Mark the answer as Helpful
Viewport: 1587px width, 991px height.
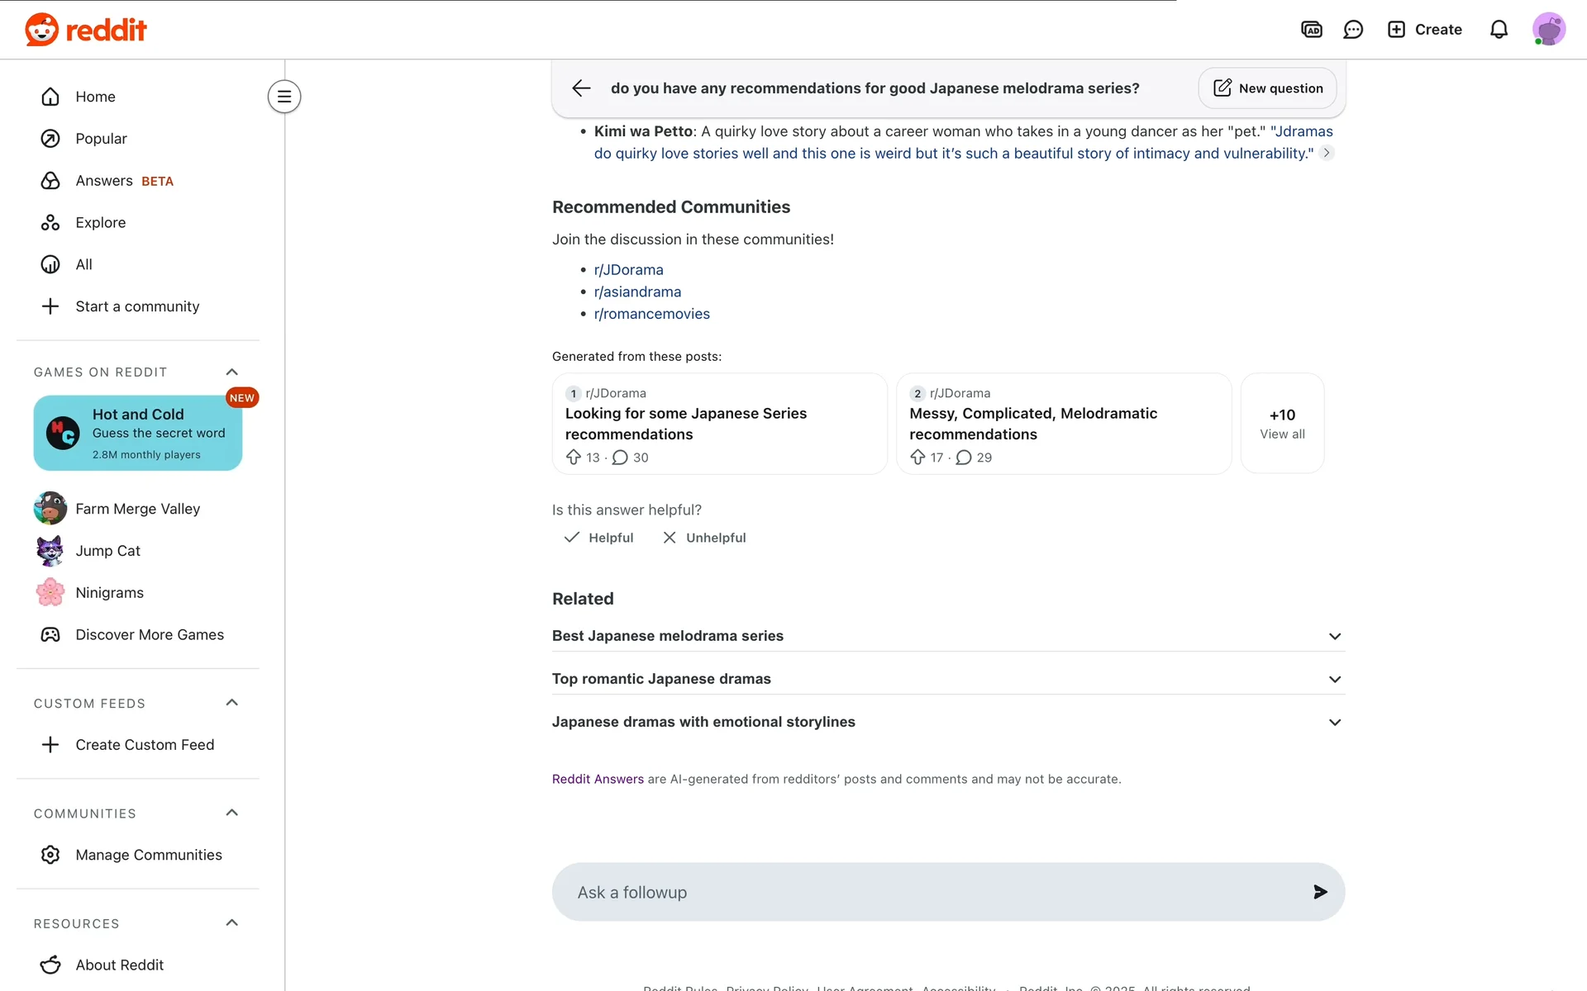pos(599,538)
